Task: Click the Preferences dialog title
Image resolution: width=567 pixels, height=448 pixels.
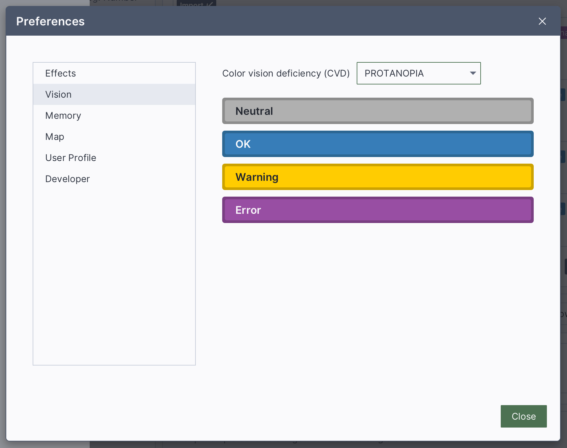Action: pos(50,21)
